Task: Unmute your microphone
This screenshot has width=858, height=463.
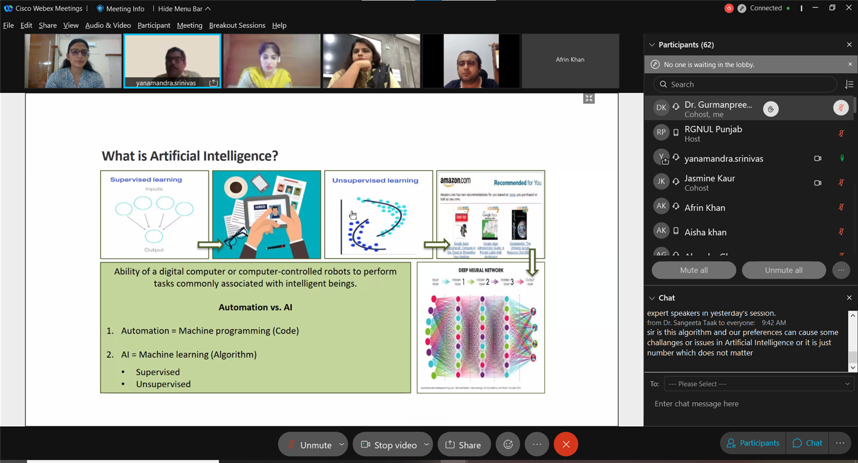Action: (309, 445)
